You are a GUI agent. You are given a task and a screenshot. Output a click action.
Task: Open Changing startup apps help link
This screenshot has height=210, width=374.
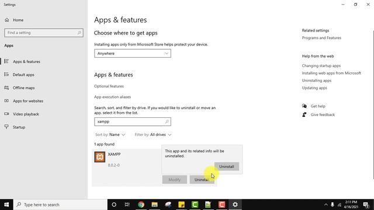pyautogui.click(x=321, y=66)
